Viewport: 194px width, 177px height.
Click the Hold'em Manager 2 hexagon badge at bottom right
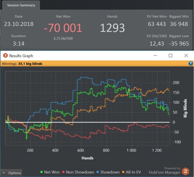point(185,171)
